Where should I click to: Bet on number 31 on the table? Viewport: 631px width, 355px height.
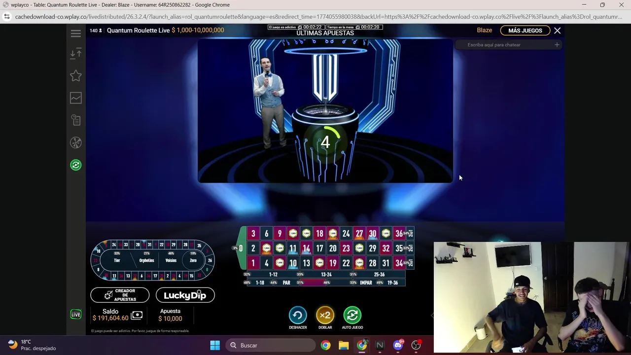[x=386, y=263]
